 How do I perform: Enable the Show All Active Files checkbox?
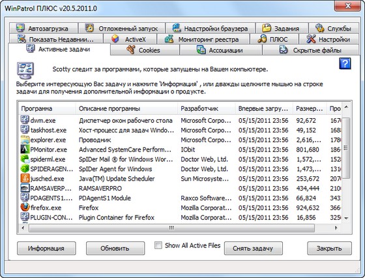point(158,245)
